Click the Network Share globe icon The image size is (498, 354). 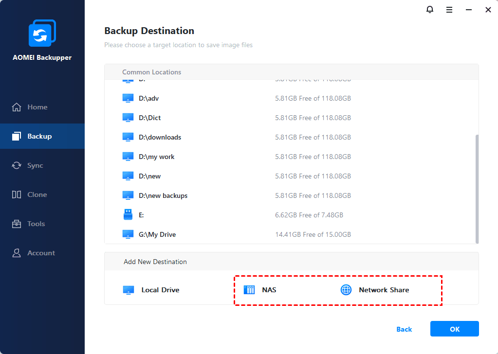pos(346,290)
